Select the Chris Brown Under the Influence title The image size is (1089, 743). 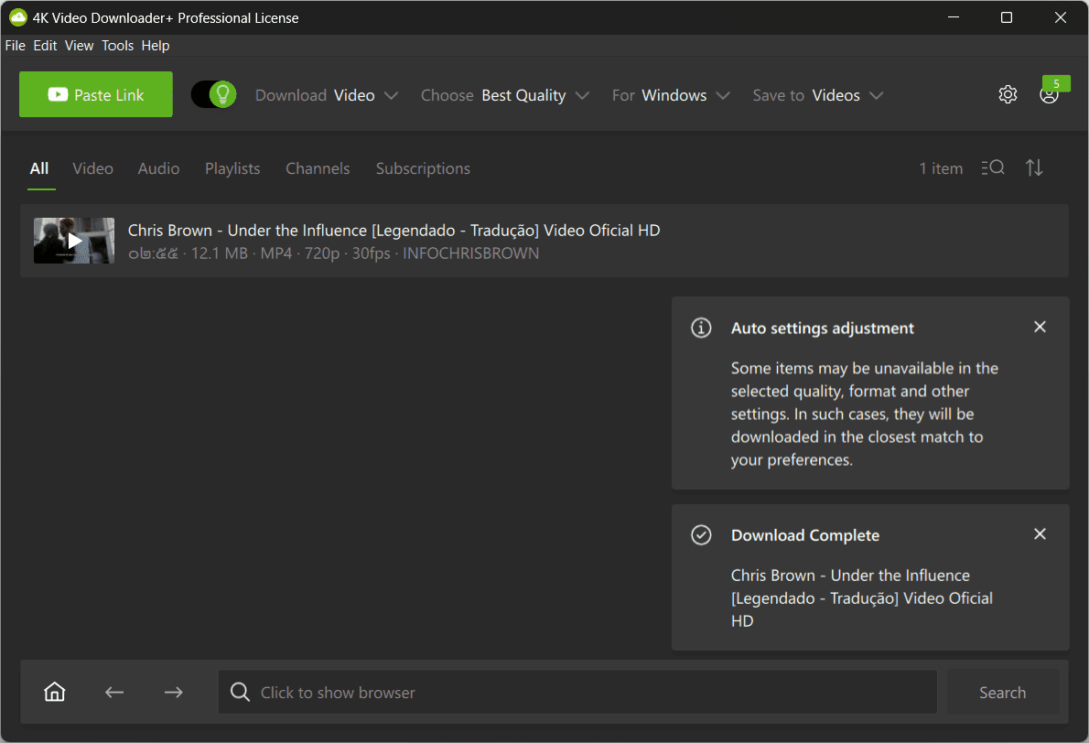point(394,230)
